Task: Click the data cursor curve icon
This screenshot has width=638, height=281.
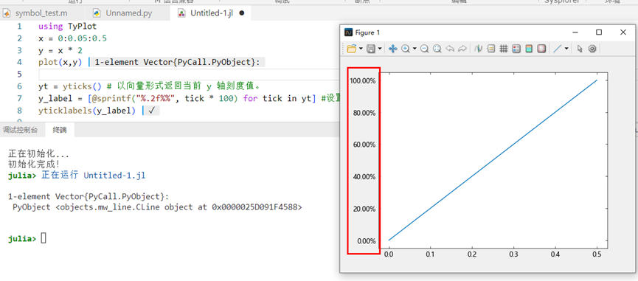Action: coord(479,49)
